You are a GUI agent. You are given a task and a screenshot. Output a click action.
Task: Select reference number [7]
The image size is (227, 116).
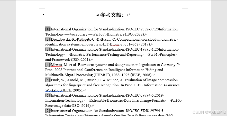pyautogui.click(x=48, y=111)
